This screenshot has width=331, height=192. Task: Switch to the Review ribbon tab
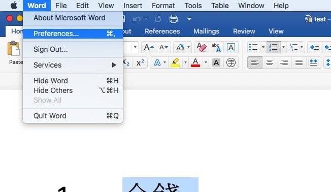pyautogui.click(x=244, y=31)
